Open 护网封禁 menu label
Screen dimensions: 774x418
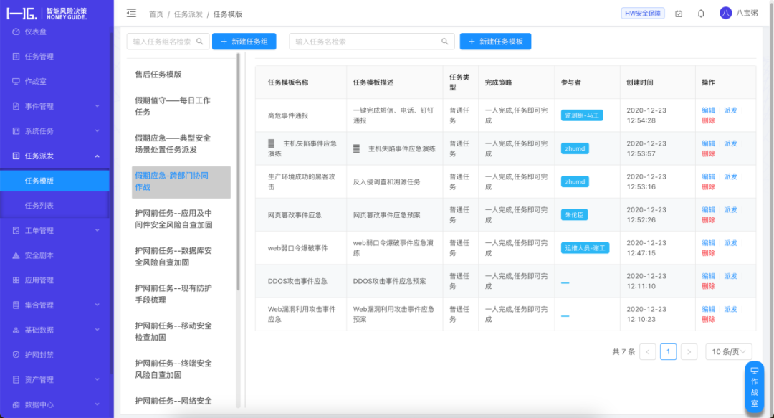point(39,355)
